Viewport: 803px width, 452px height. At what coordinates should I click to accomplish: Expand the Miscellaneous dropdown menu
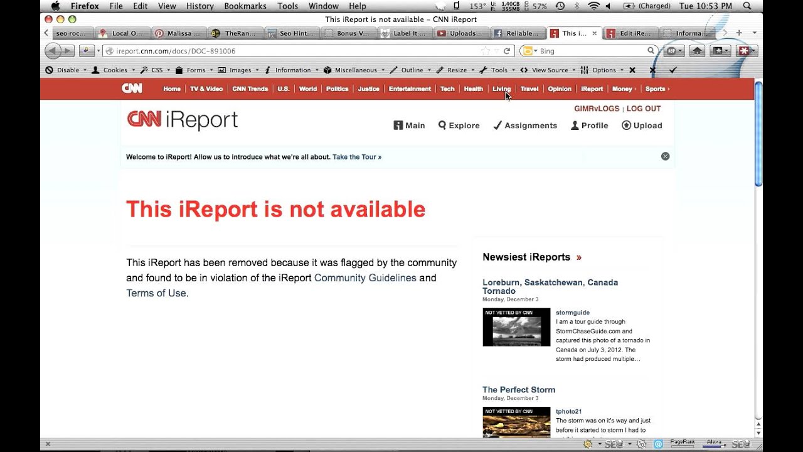(354, 70)
